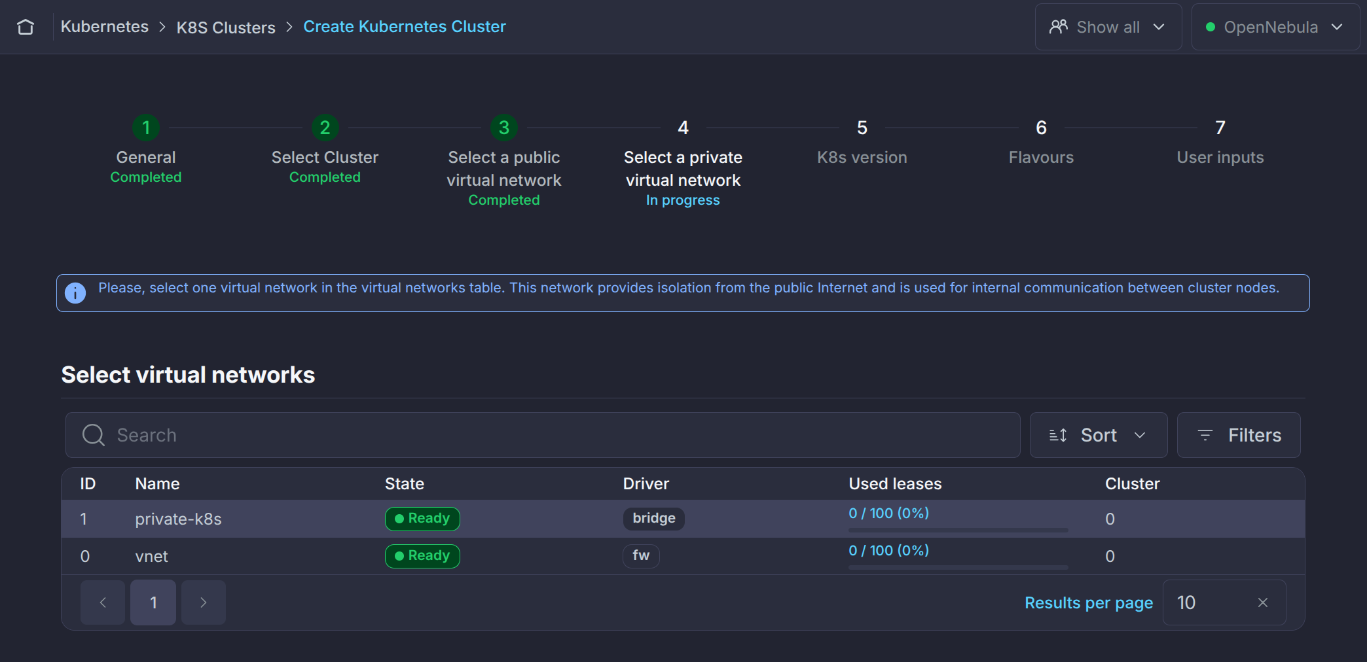Open the Show all group dropdown
This screenshot has width=1367, height=662.
(x=1108, y=27)
